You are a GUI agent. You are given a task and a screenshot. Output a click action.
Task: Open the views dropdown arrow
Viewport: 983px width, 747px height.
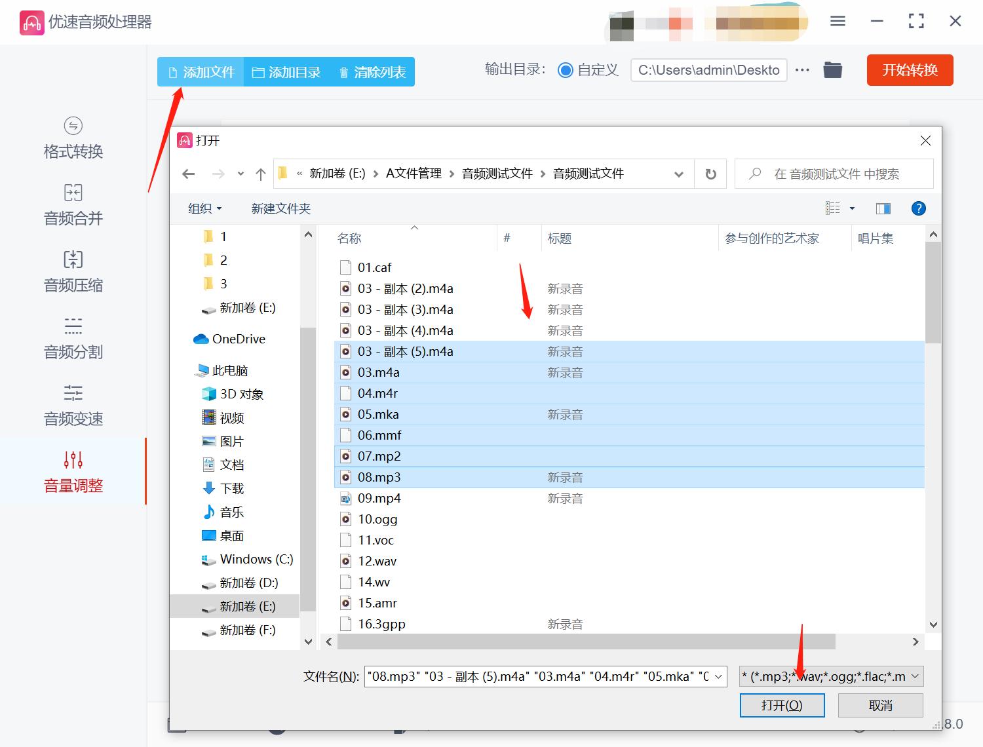852,208
